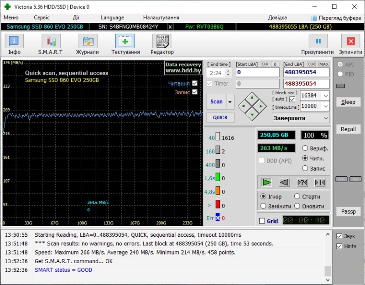Select the butterfly seek mode icon
Viewport: 365px width, 285px height.
[x=320, y=183]
